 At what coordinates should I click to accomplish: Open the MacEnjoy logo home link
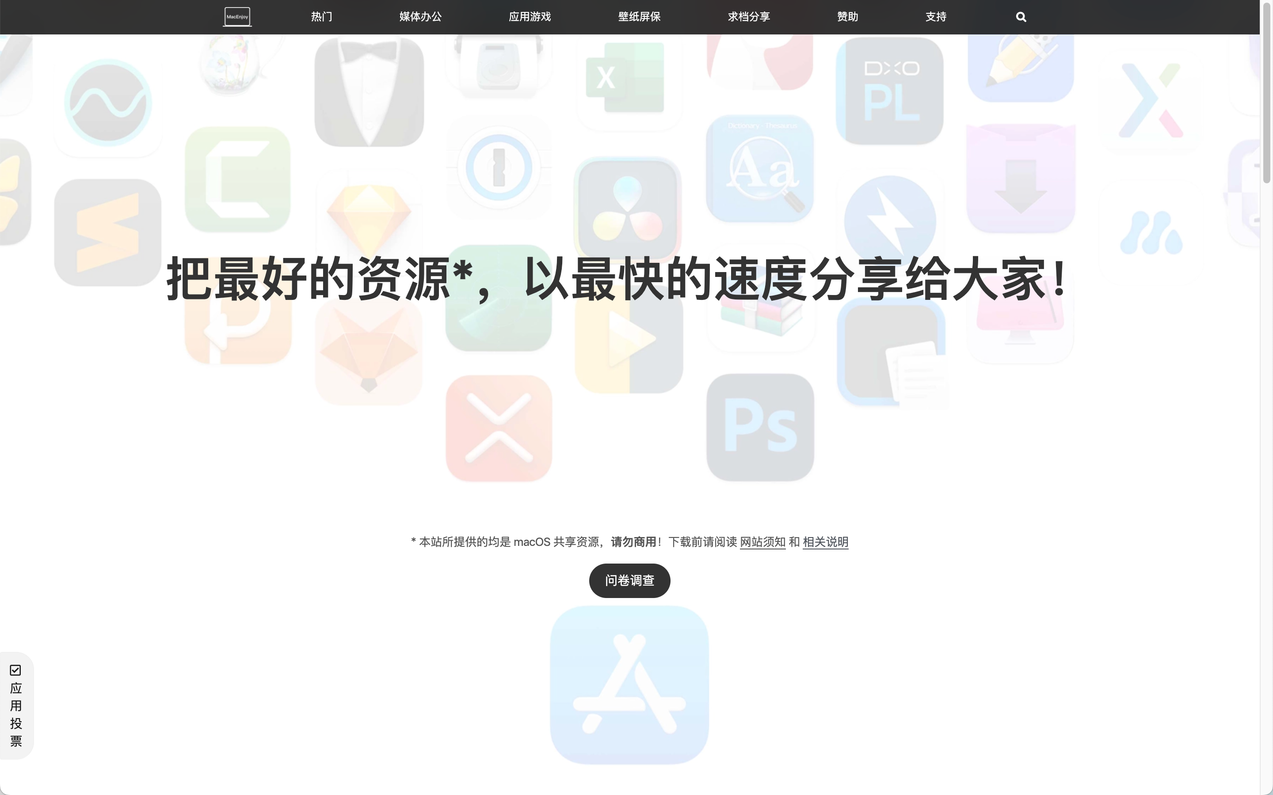[x=237, y=17]
